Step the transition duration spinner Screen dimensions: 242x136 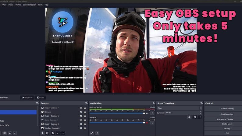(x=201, y=113)
